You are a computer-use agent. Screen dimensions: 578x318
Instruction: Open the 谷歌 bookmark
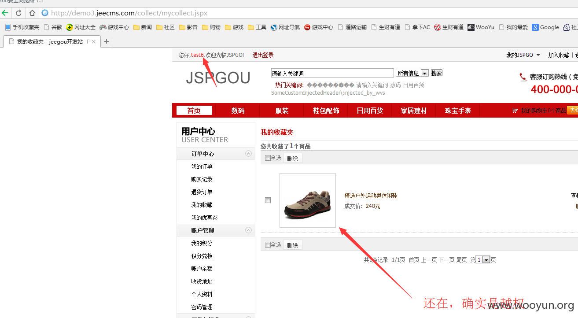53,27
